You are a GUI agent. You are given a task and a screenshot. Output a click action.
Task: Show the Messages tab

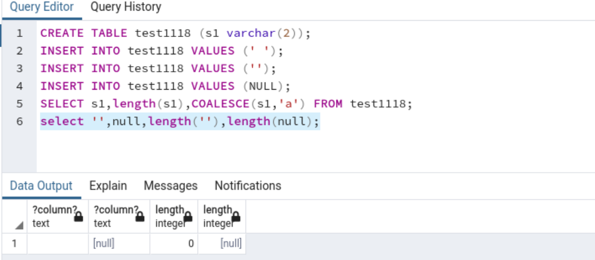tap(170, 185)
